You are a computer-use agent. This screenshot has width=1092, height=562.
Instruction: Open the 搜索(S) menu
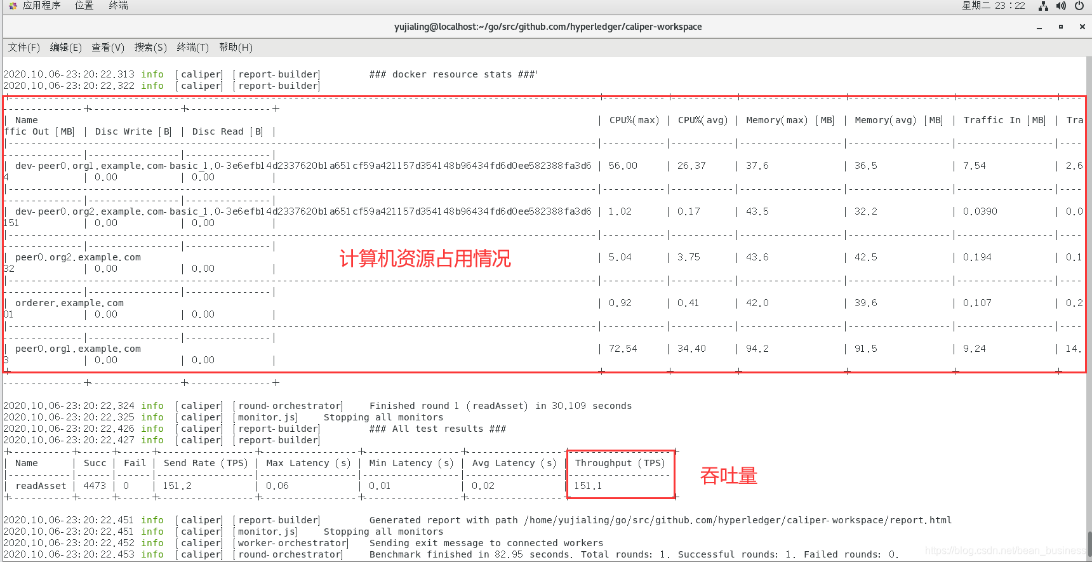click(x=150, y=48)
